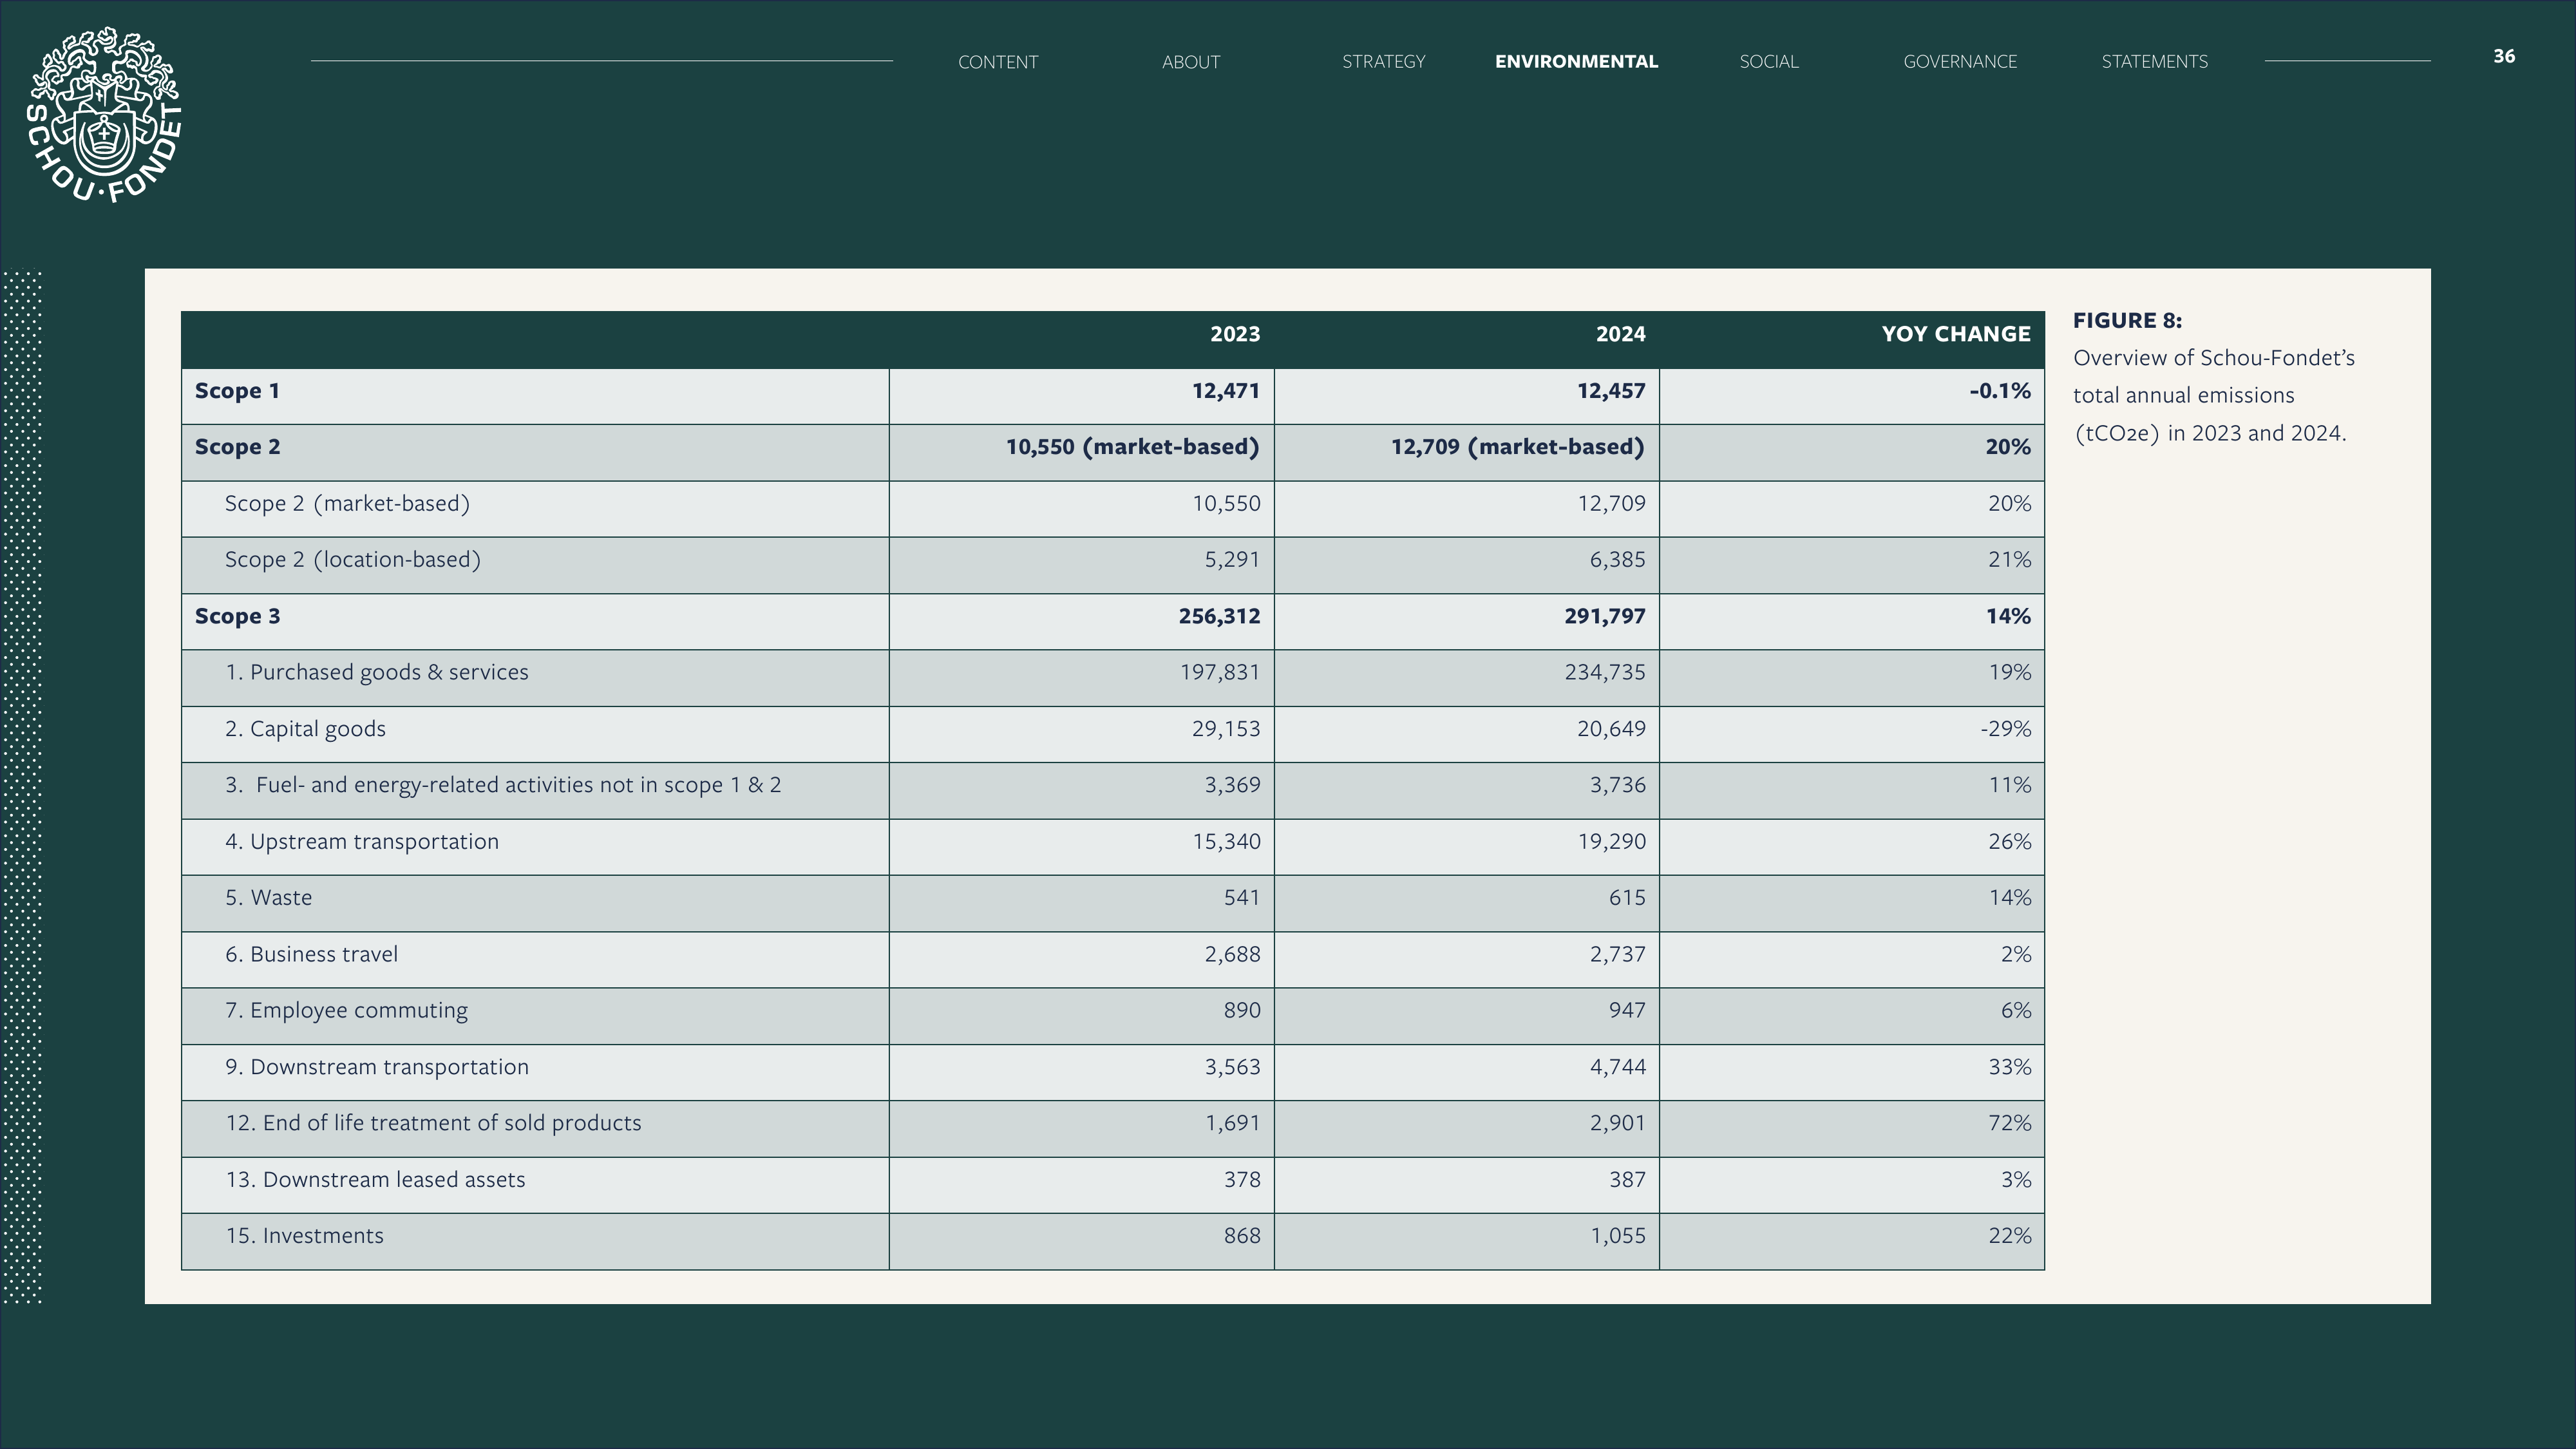Click the Scope 3 row label
This screenshot has width=2576, height=1449.
[237, 616]
